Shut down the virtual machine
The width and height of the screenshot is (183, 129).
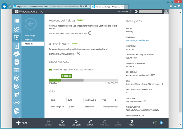pos(76,123)
